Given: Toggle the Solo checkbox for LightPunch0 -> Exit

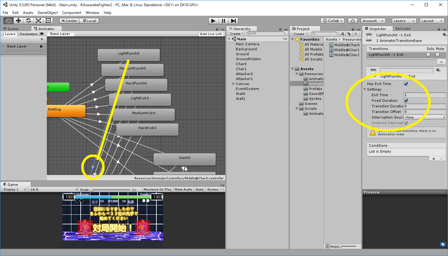Looking at the screenshot, I should (x=428, y=55).
